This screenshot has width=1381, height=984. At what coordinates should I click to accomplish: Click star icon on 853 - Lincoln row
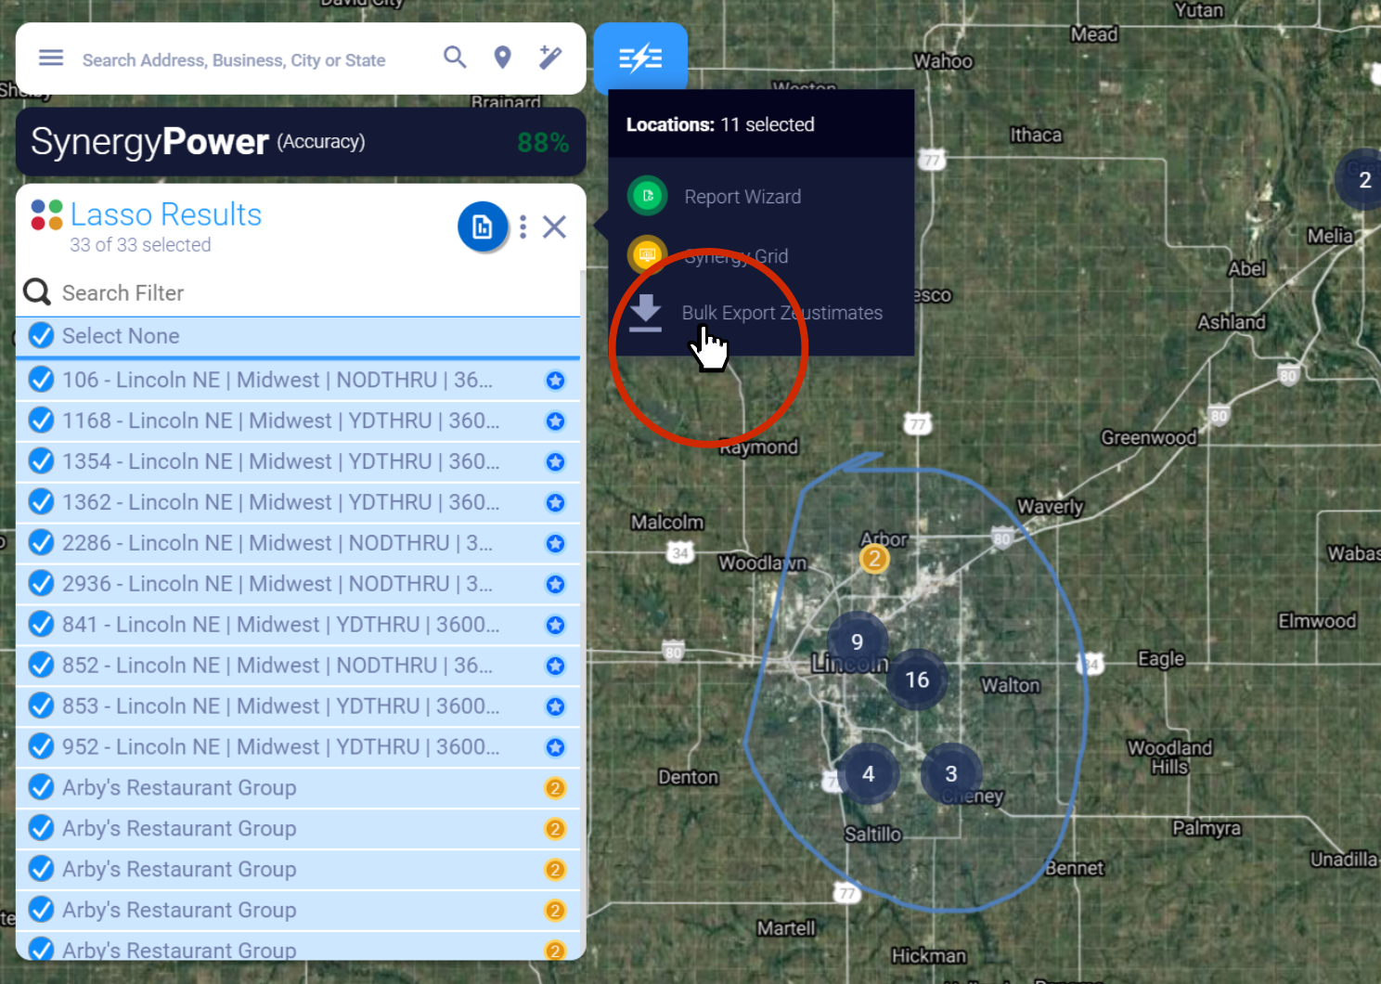pos(555,707)
